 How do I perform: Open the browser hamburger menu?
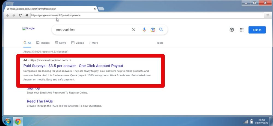pos(268,15)
